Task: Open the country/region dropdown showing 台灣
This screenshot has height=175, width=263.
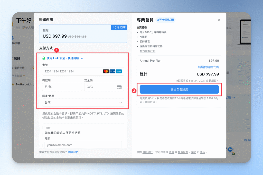Action: 83,103
